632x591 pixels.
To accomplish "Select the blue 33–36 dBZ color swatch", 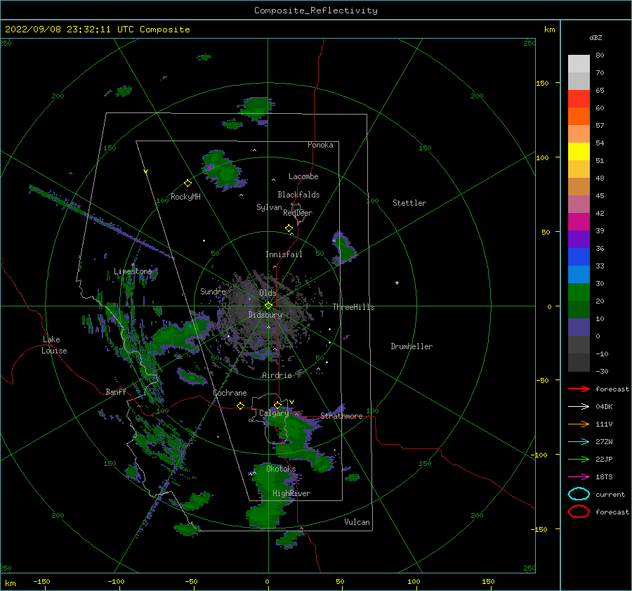I will pos(579,257).
